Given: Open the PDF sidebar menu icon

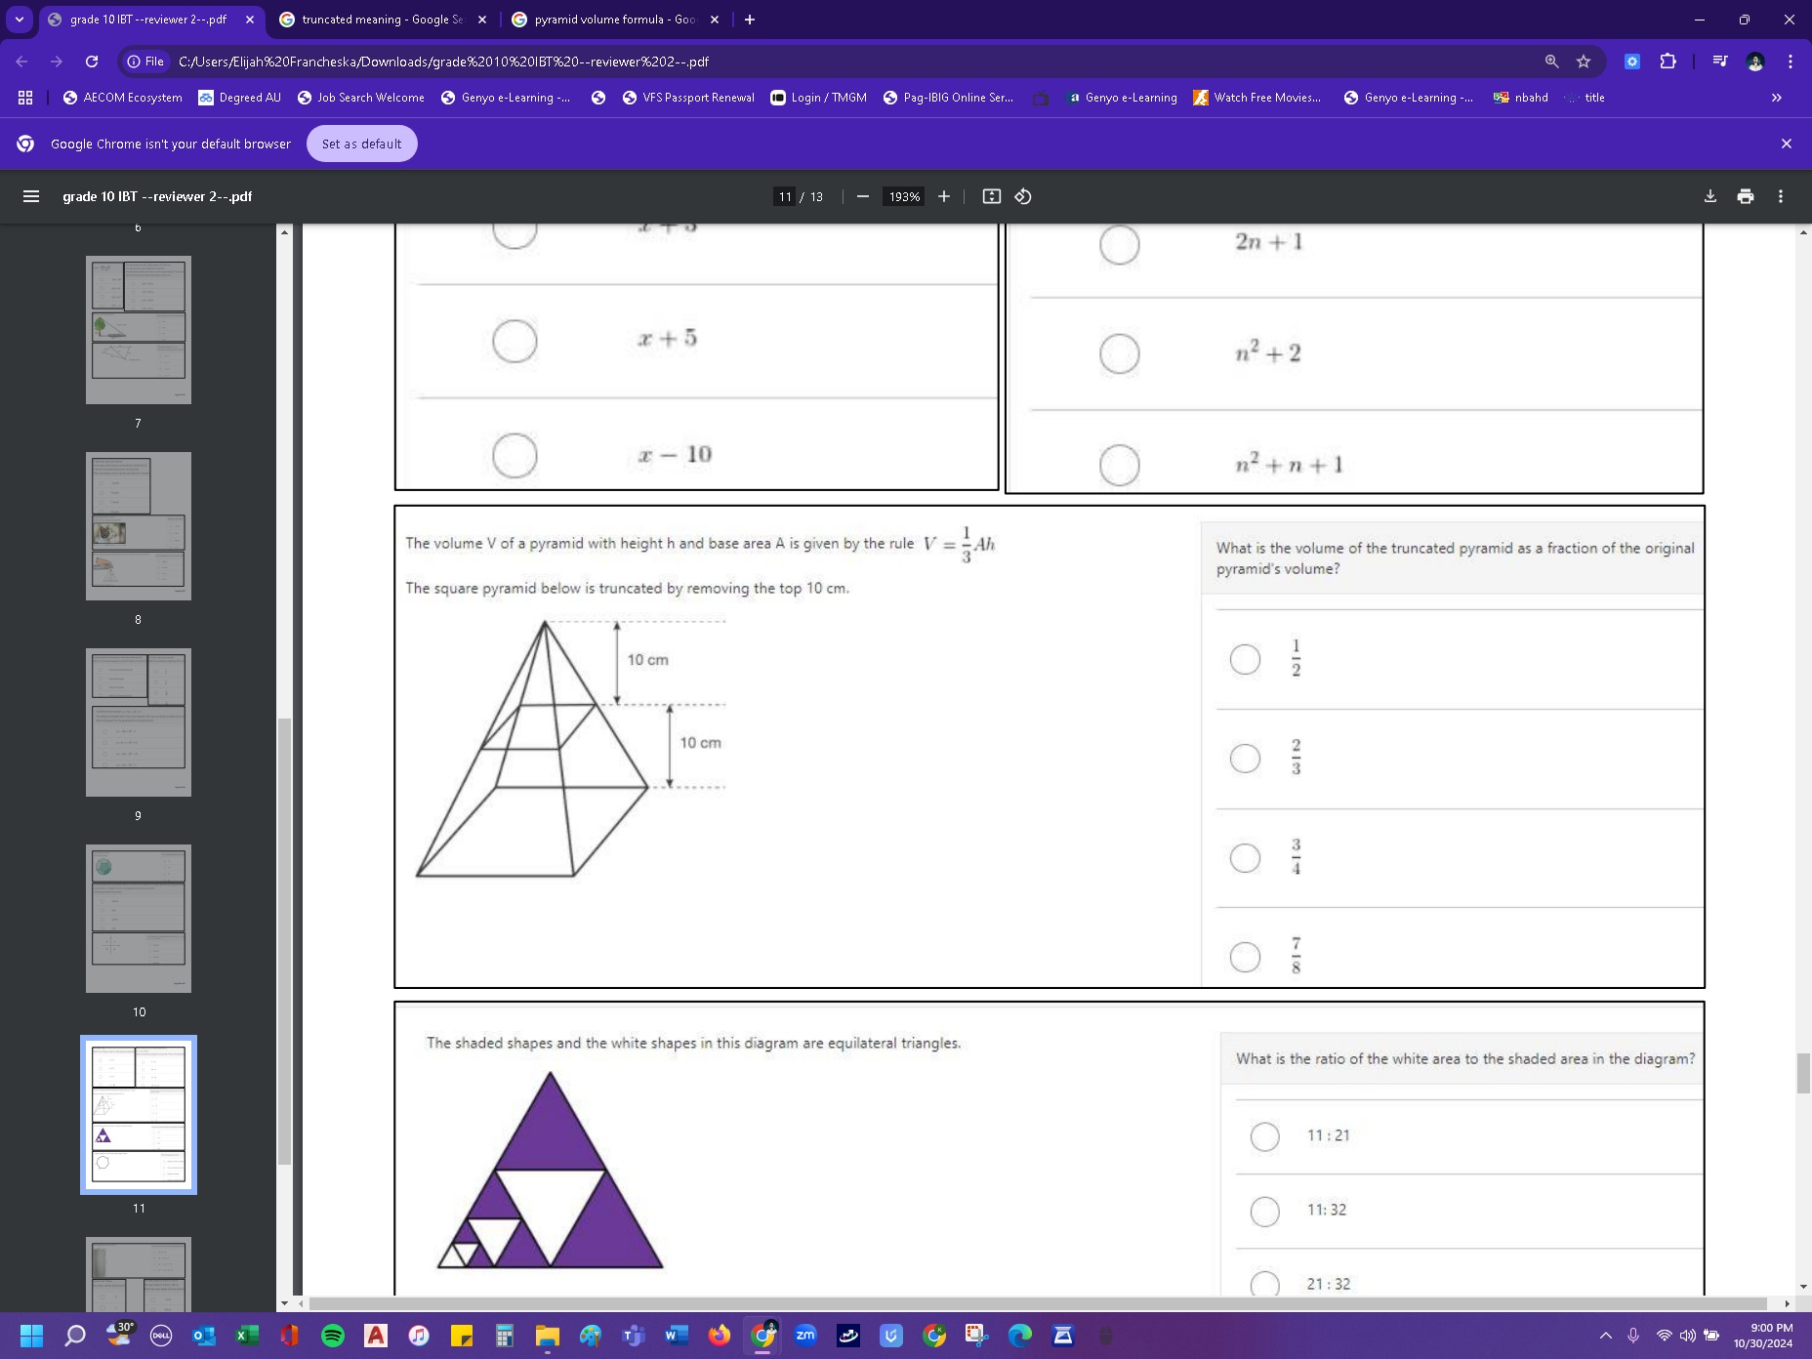Looking at the screenshot, I should click(31, 196).
